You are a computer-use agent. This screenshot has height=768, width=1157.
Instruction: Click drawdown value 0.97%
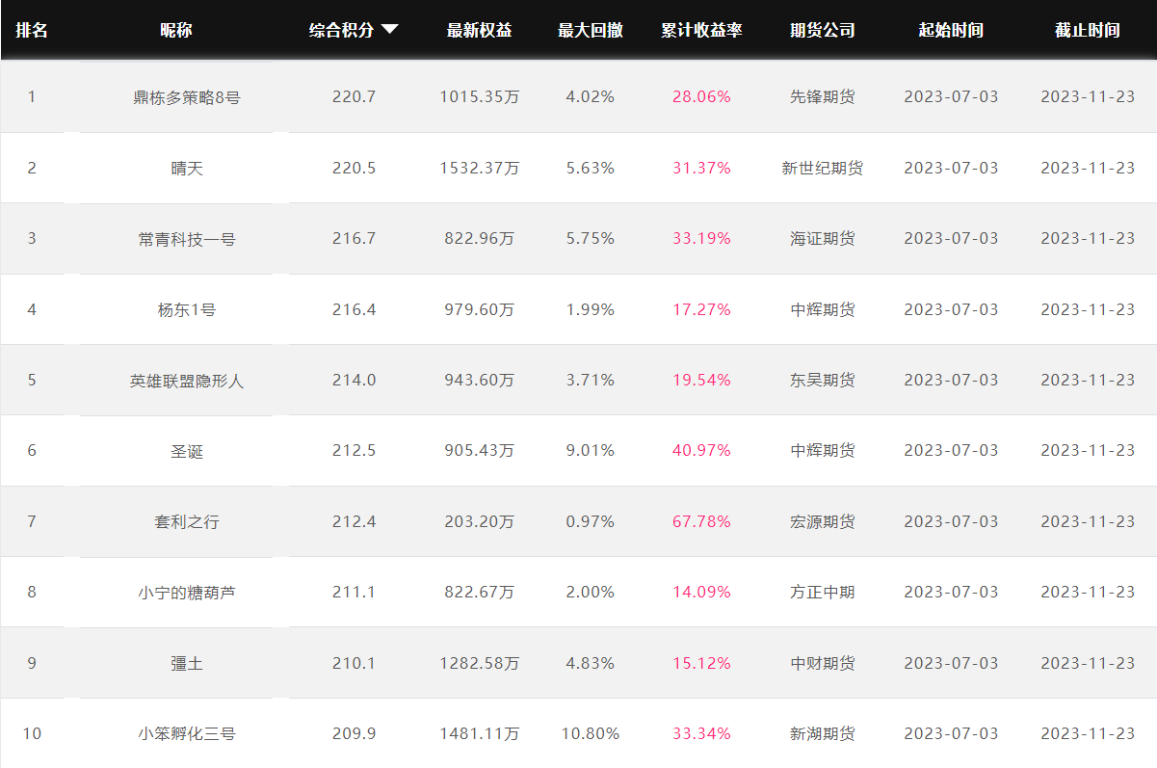[x=591, y=521]
